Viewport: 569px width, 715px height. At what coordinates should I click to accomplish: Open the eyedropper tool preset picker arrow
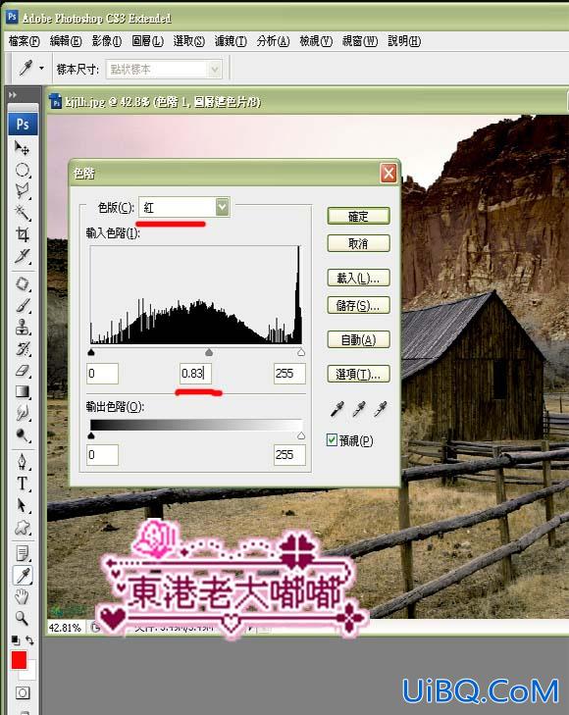[x=41, y=69]
